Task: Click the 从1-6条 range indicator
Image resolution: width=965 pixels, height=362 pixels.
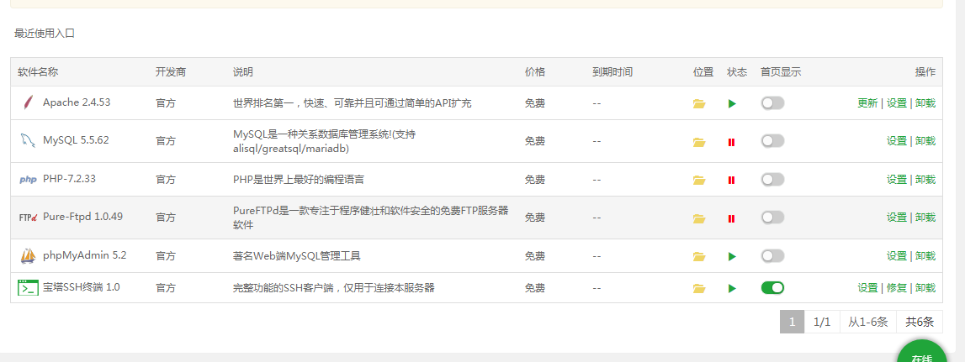Action: [868, 322]
